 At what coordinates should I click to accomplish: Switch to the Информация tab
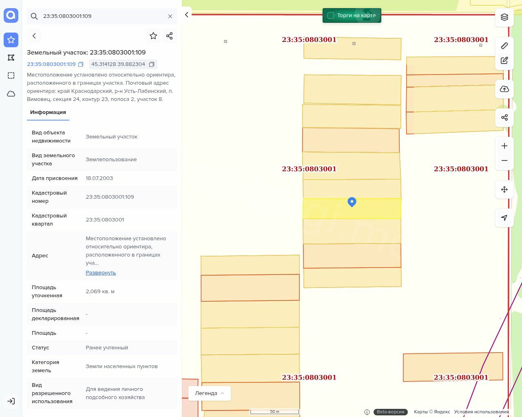(x=48, y=112)
